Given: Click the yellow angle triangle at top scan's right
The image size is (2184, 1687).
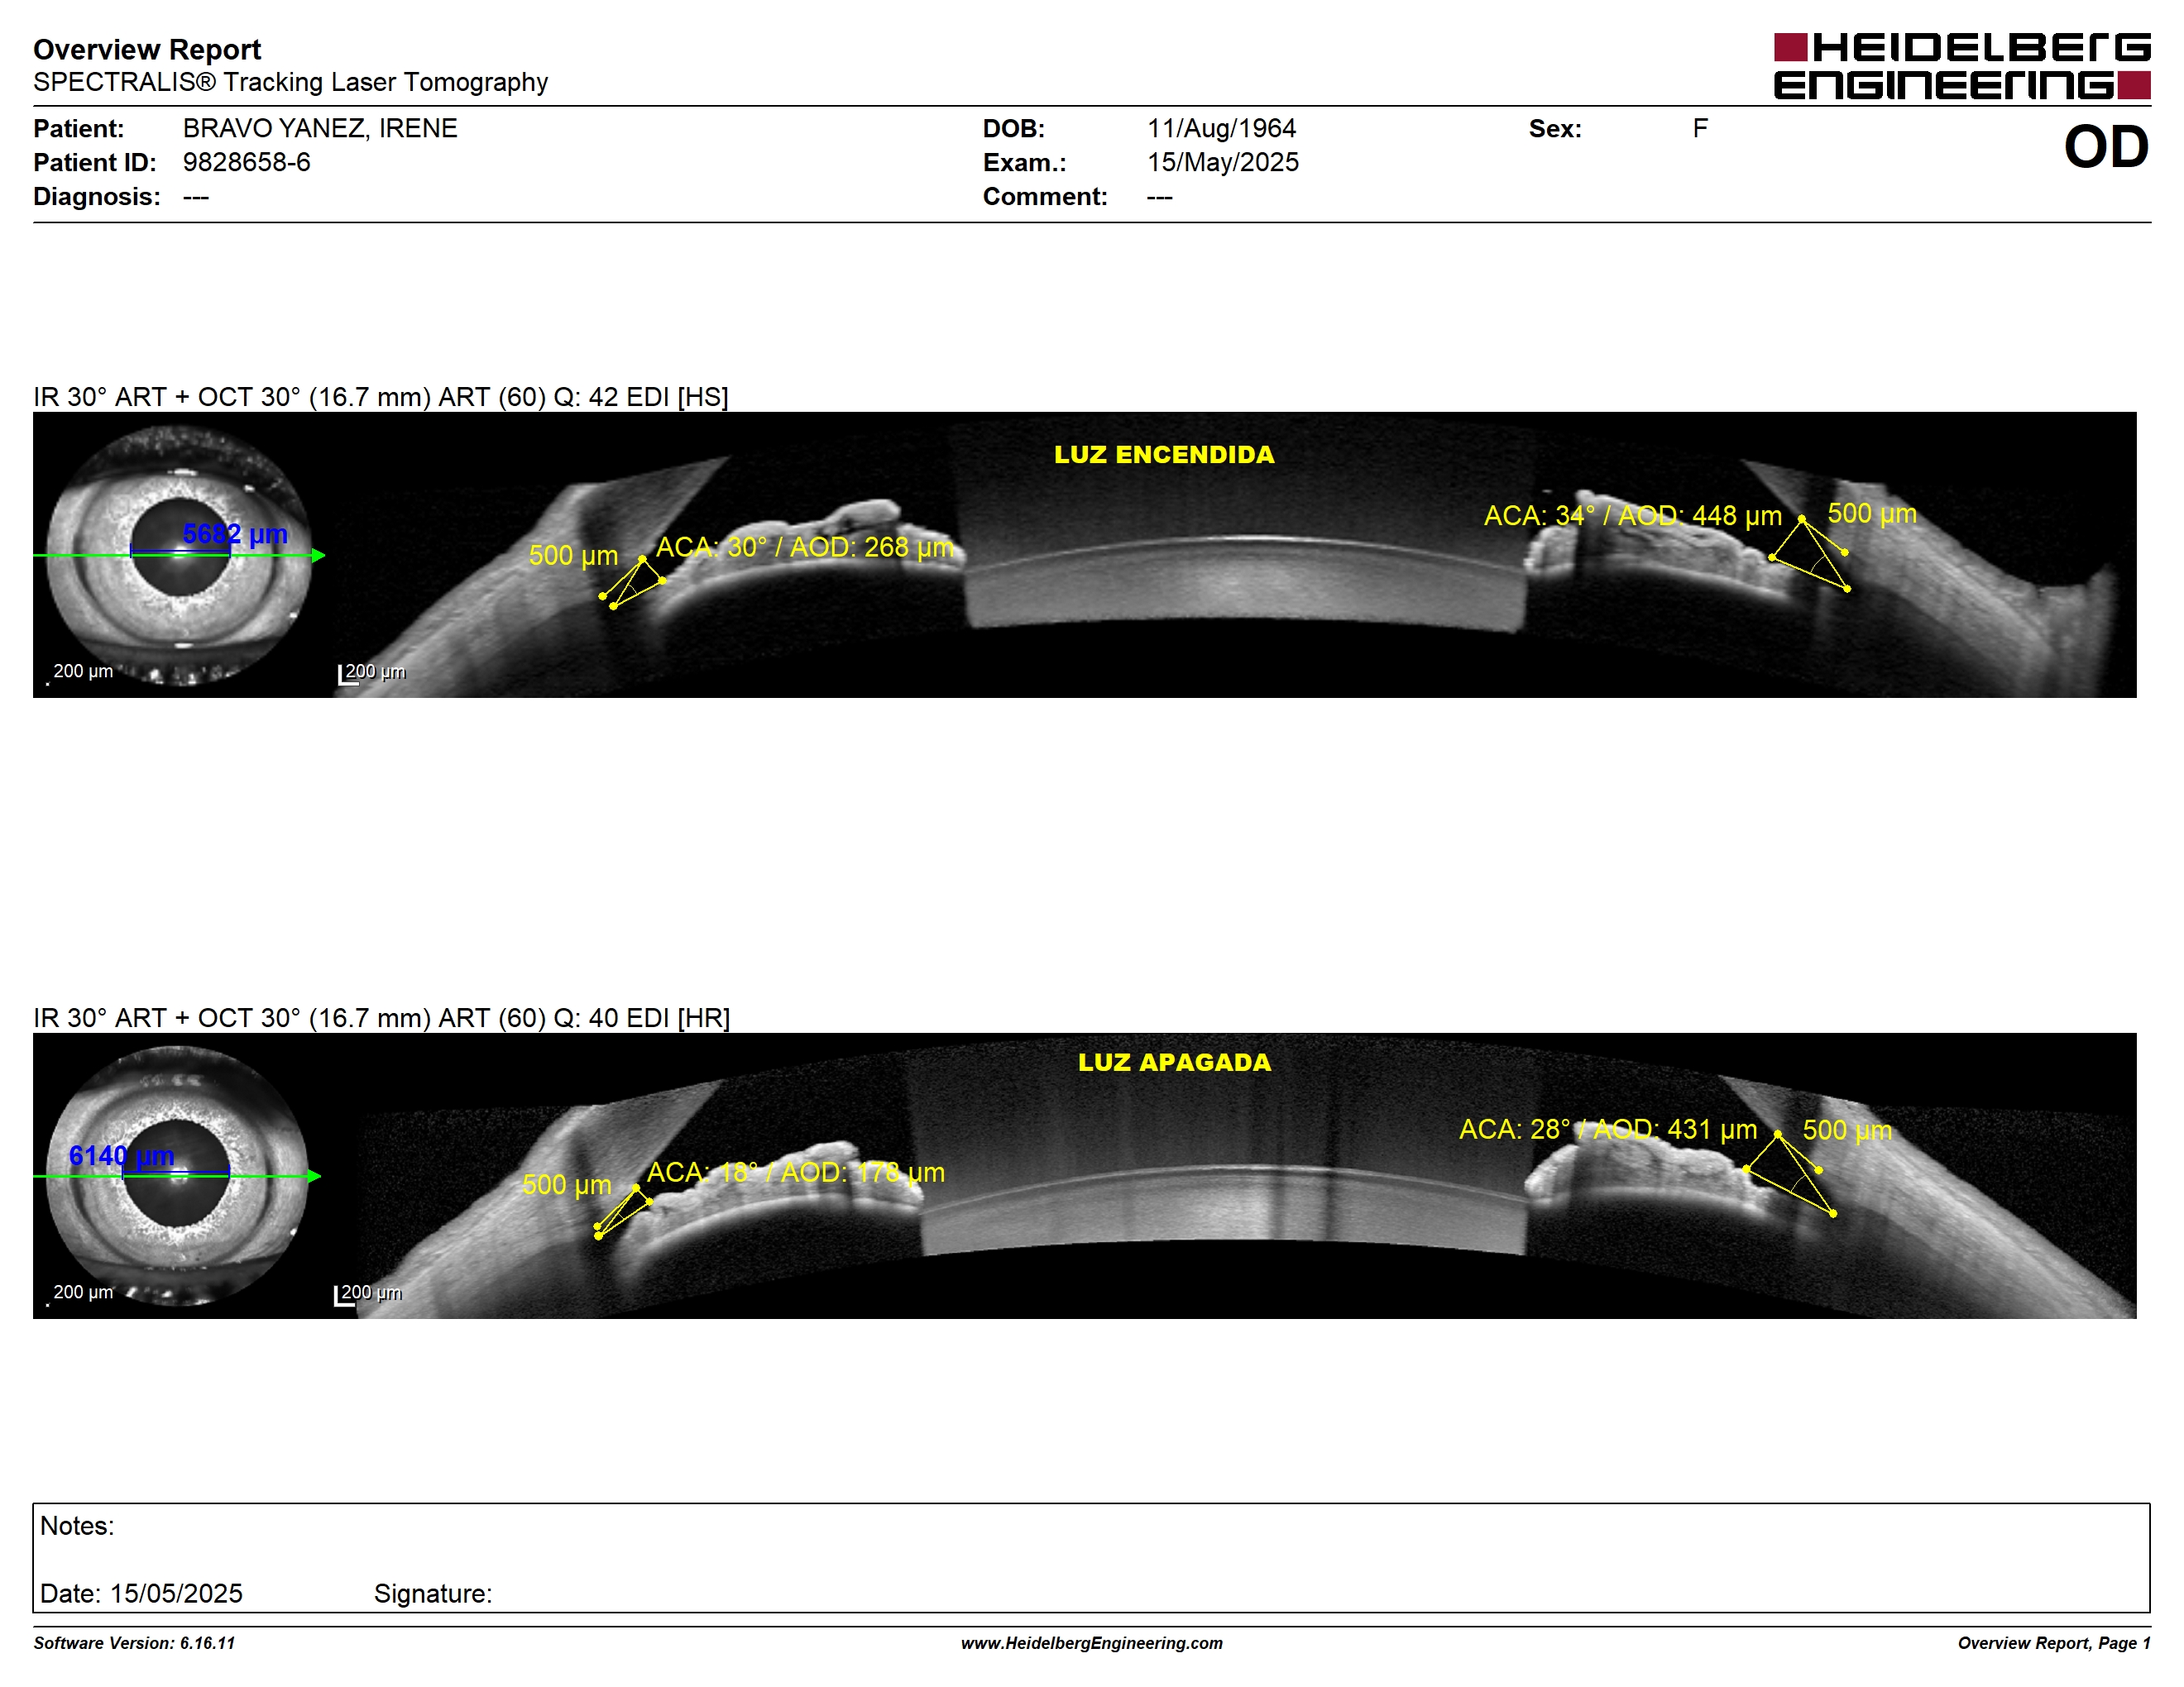Looking at the screenshot, I should click(x=1811, y=556).
